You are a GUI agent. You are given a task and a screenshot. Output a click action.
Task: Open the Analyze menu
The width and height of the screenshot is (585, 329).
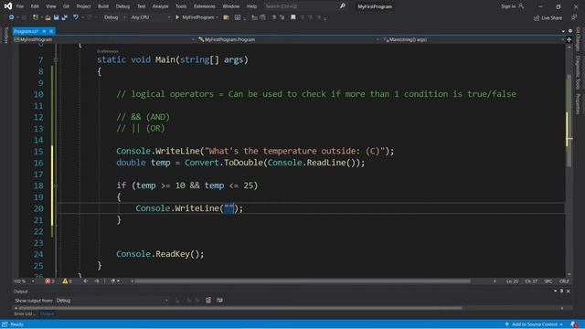(x=160, y=6)
